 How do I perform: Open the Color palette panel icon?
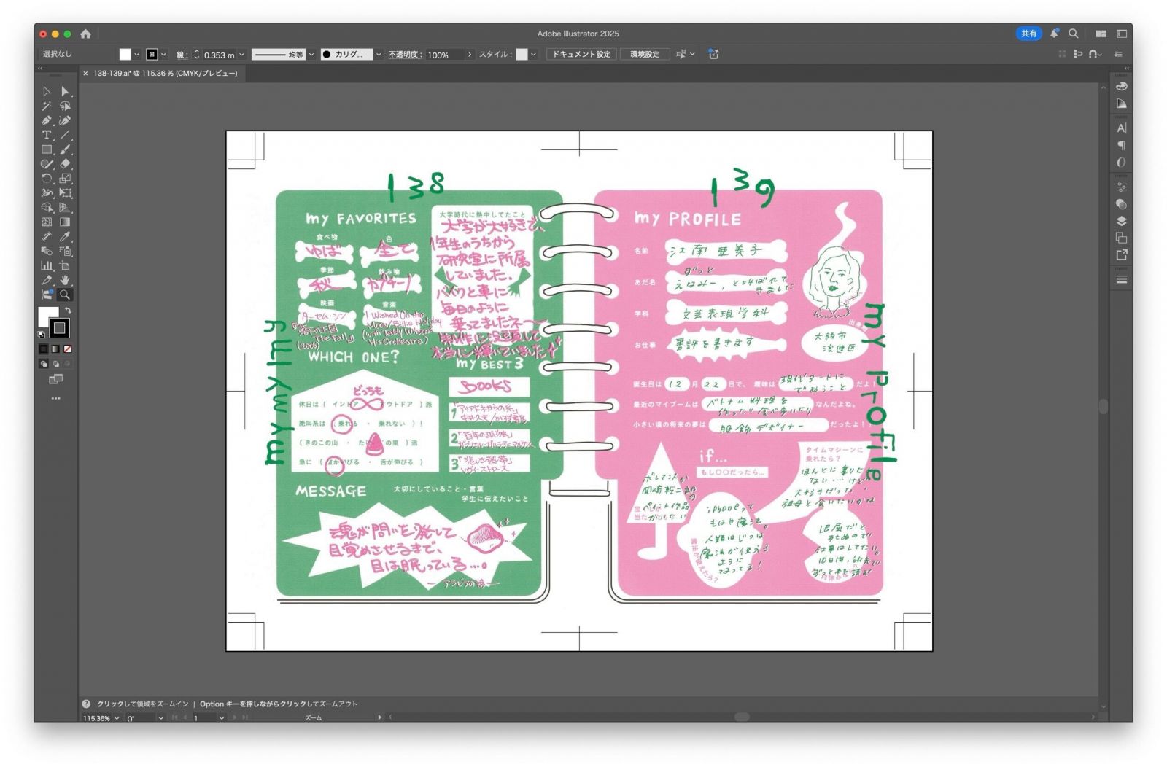pos(1122,87)
